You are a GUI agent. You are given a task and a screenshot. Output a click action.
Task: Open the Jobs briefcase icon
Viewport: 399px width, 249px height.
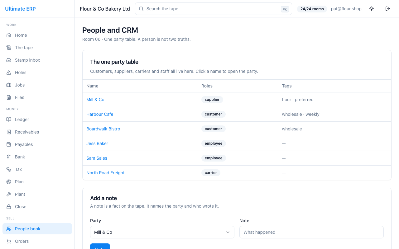[9, 85]
